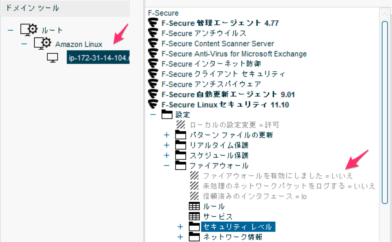Click the 設定 folder icon
392x242 pixels.
tap(167, 114)
